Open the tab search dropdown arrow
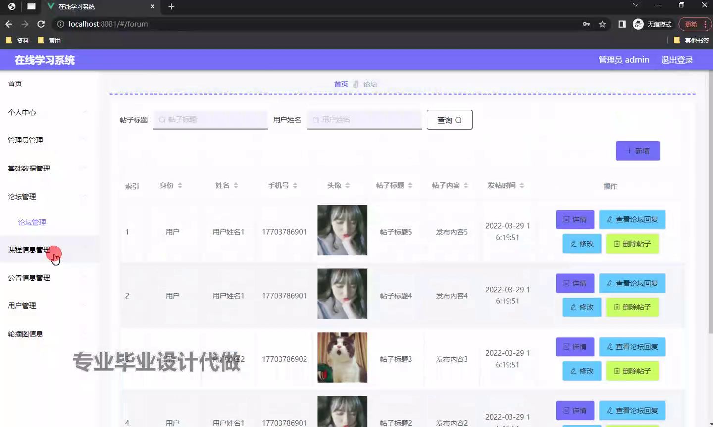Viewport: 713px width, 427px height. coord(635,5)
